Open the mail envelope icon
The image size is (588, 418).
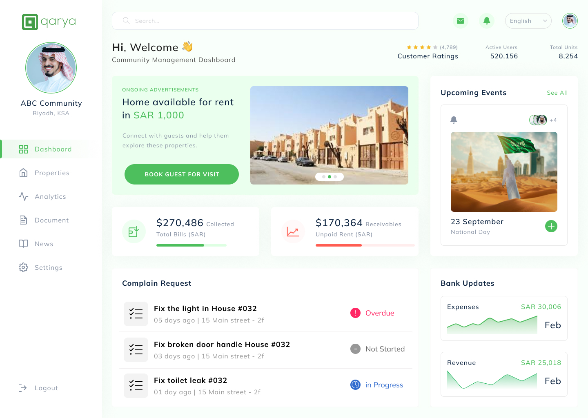tap(461, 21)
